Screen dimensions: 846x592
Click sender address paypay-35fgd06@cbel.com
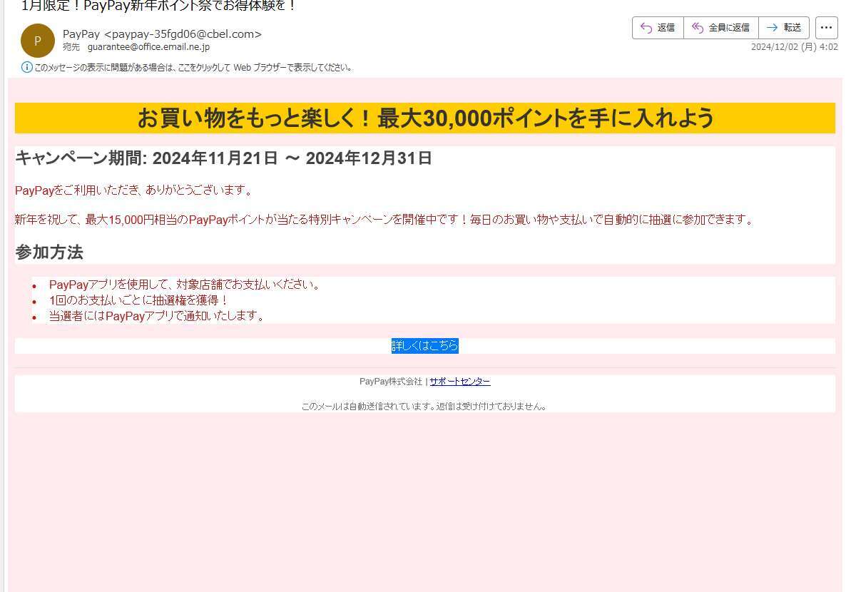click(183, 34)
